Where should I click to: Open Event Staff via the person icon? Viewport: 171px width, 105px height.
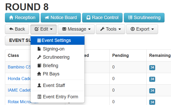(x=39, y=85)
